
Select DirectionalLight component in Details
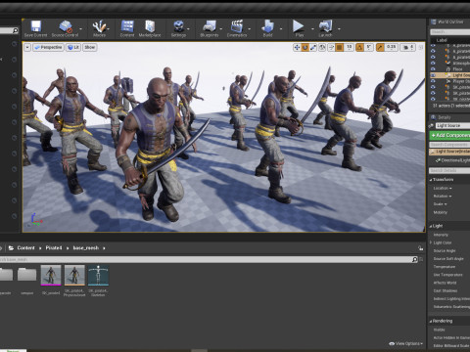coord(452,160)
